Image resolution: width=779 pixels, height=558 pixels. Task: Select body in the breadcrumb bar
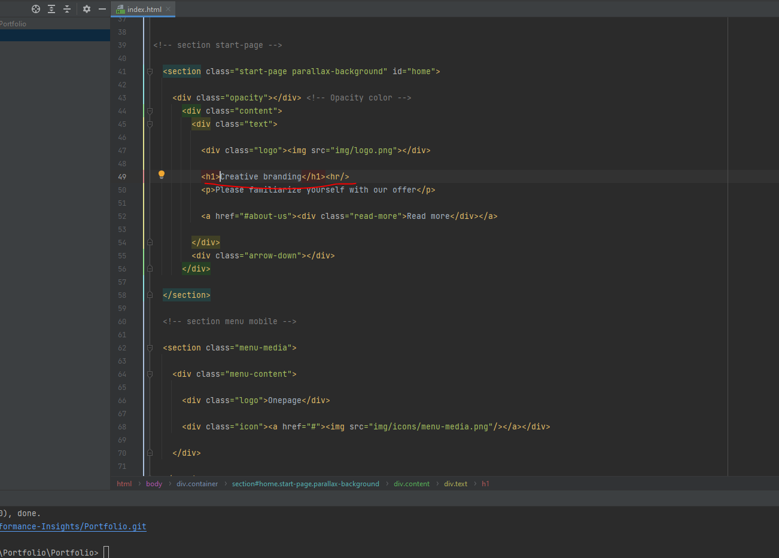click(x=154, y=484)
